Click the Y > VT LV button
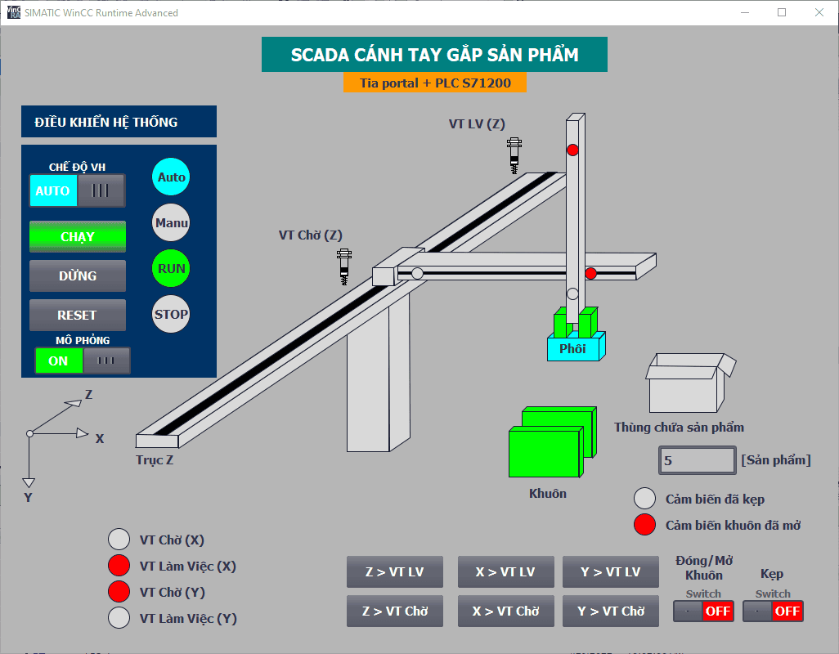The height and width of the screenshot is (654, 839). pyautogui.click(x=611, y=571)
